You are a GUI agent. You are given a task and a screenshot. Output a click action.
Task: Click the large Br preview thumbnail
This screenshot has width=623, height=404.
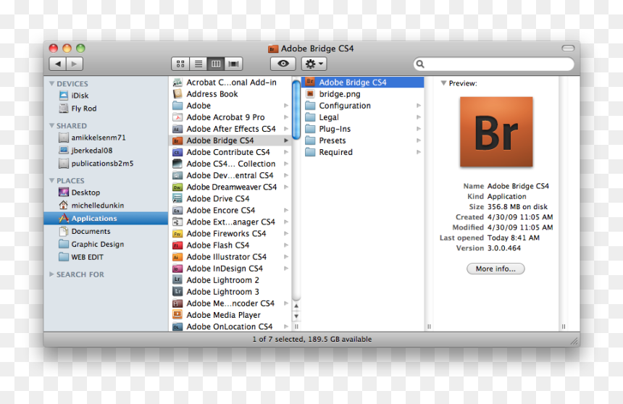click(x=496, y=132)
